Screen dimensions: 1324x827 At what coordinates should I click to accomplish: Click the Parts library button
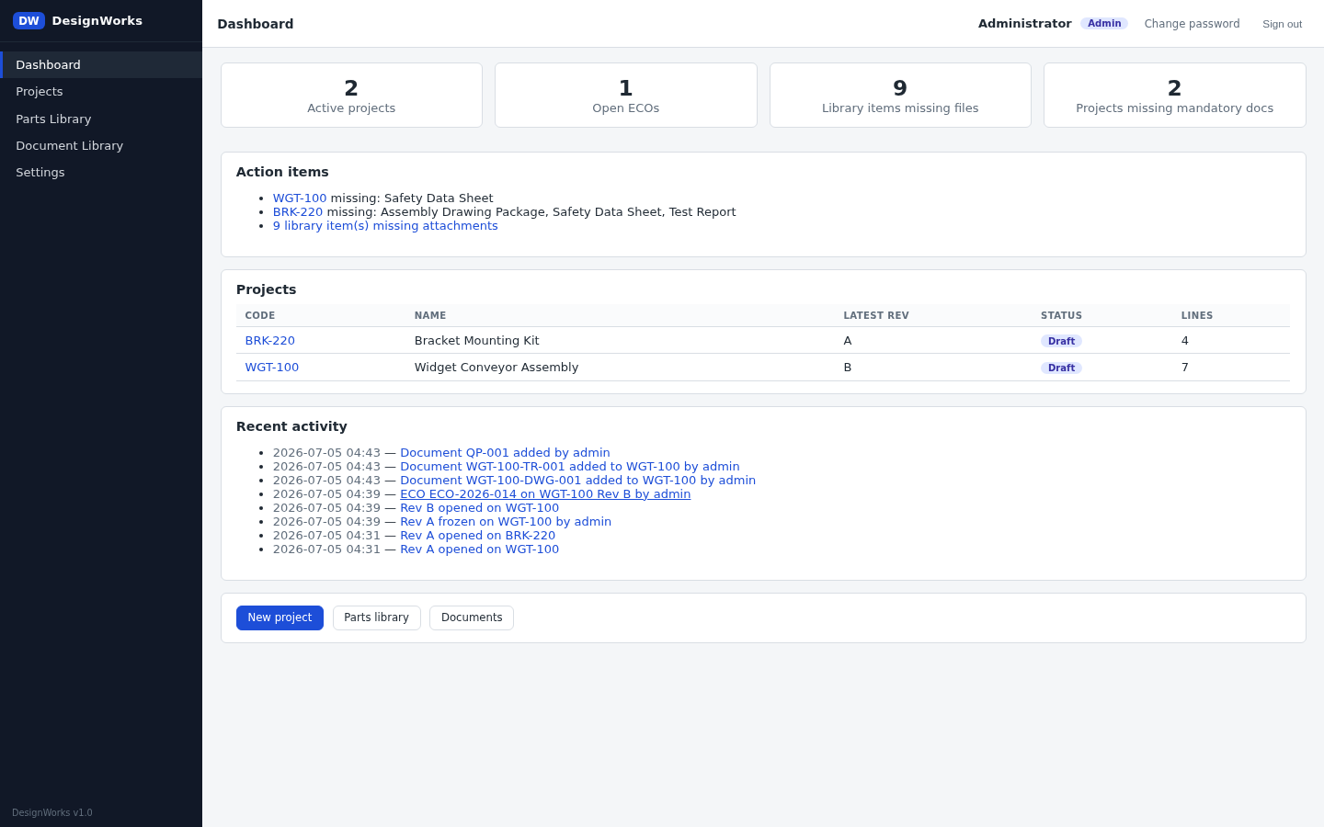376,617
